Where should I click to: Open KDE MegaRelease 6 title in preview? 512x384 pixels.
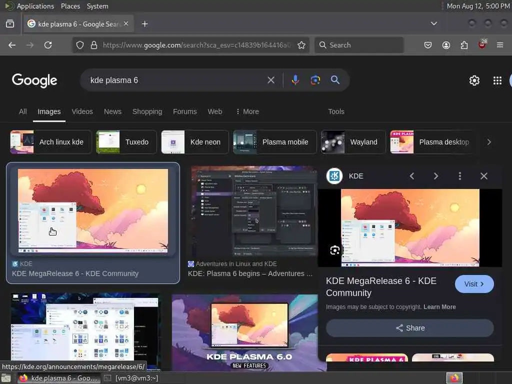[381, 286]
